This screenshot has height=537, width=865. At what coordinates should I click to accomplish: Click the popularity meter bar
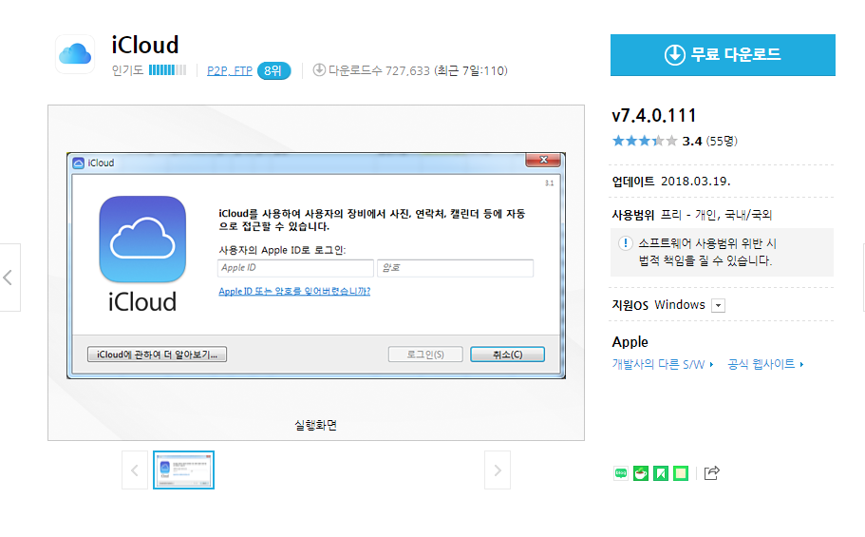point(168,70)
